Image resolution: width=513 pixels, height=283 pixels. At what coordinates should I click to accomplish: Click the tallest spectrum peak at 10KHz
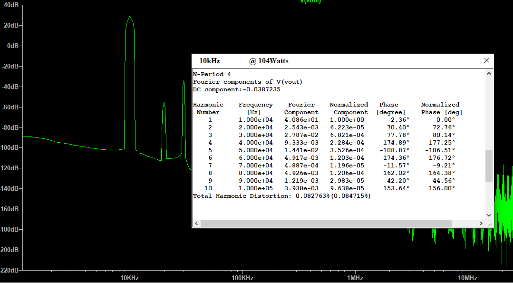point(130,17)
